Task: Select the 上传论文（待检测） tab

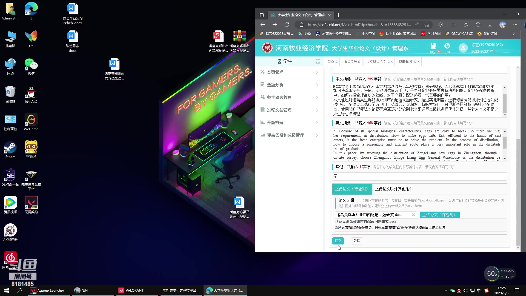Action: click(x=352, y=189)
